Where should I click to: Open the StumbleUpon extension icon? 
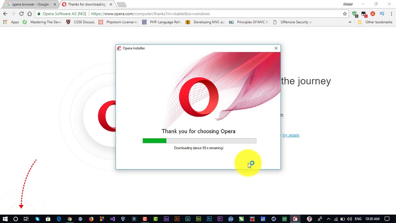point(373,14)
